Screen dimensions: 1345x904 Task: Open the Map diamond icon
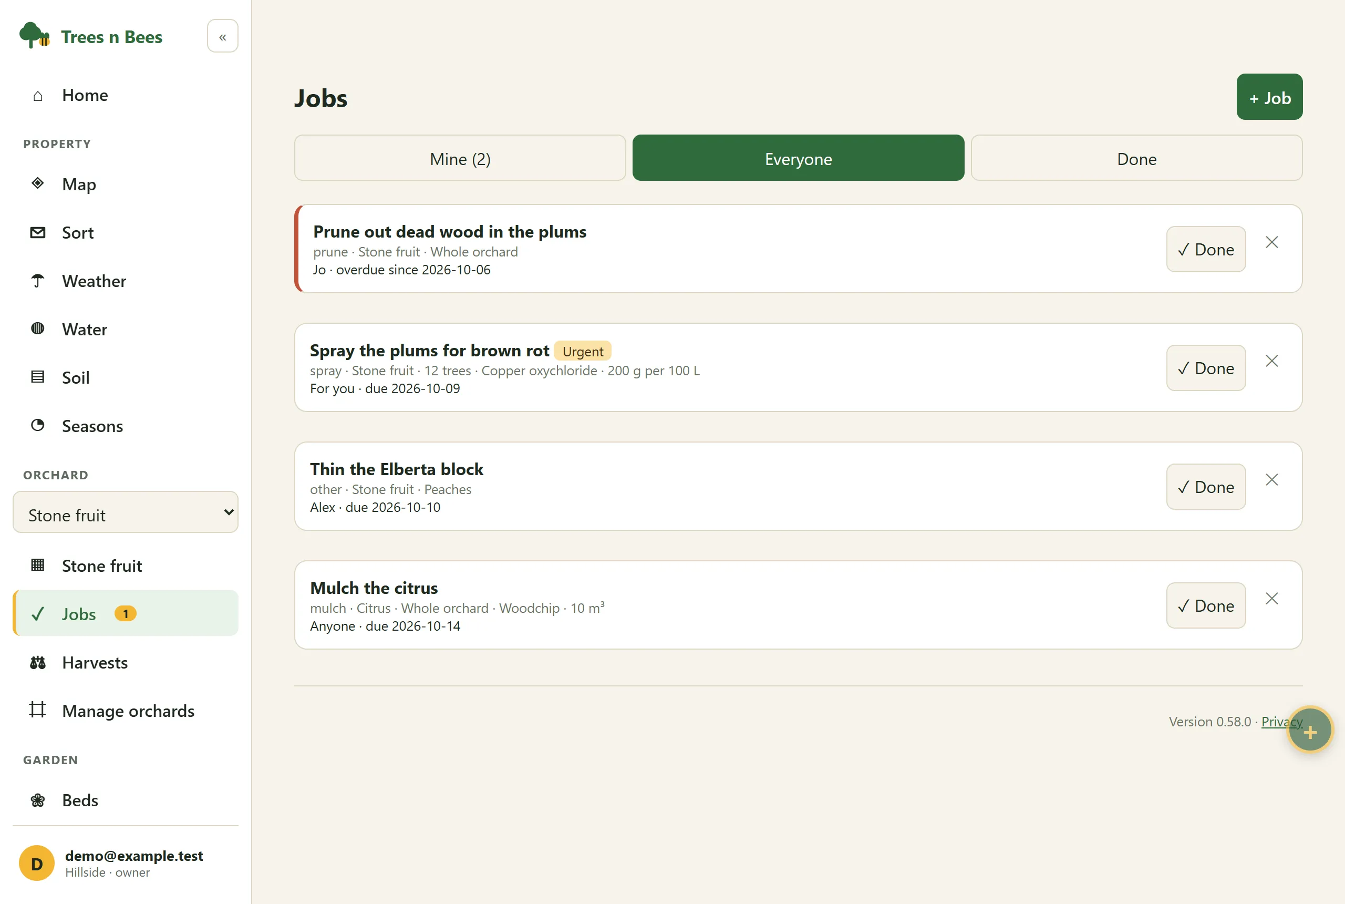(x=37, y=184)
